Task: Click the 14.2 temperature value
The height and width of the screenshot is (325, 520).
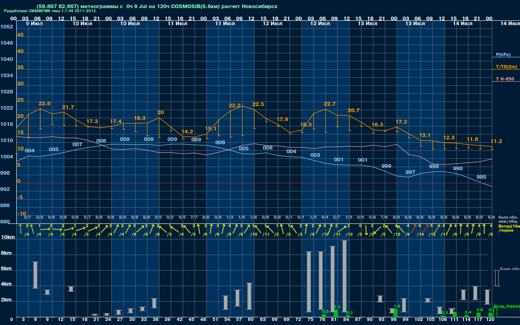Action: 187,132
